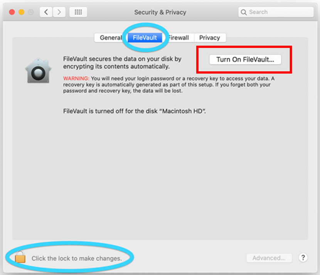Go back with the left chevron button
The image size is (320, 275).
tap(46, 12)
